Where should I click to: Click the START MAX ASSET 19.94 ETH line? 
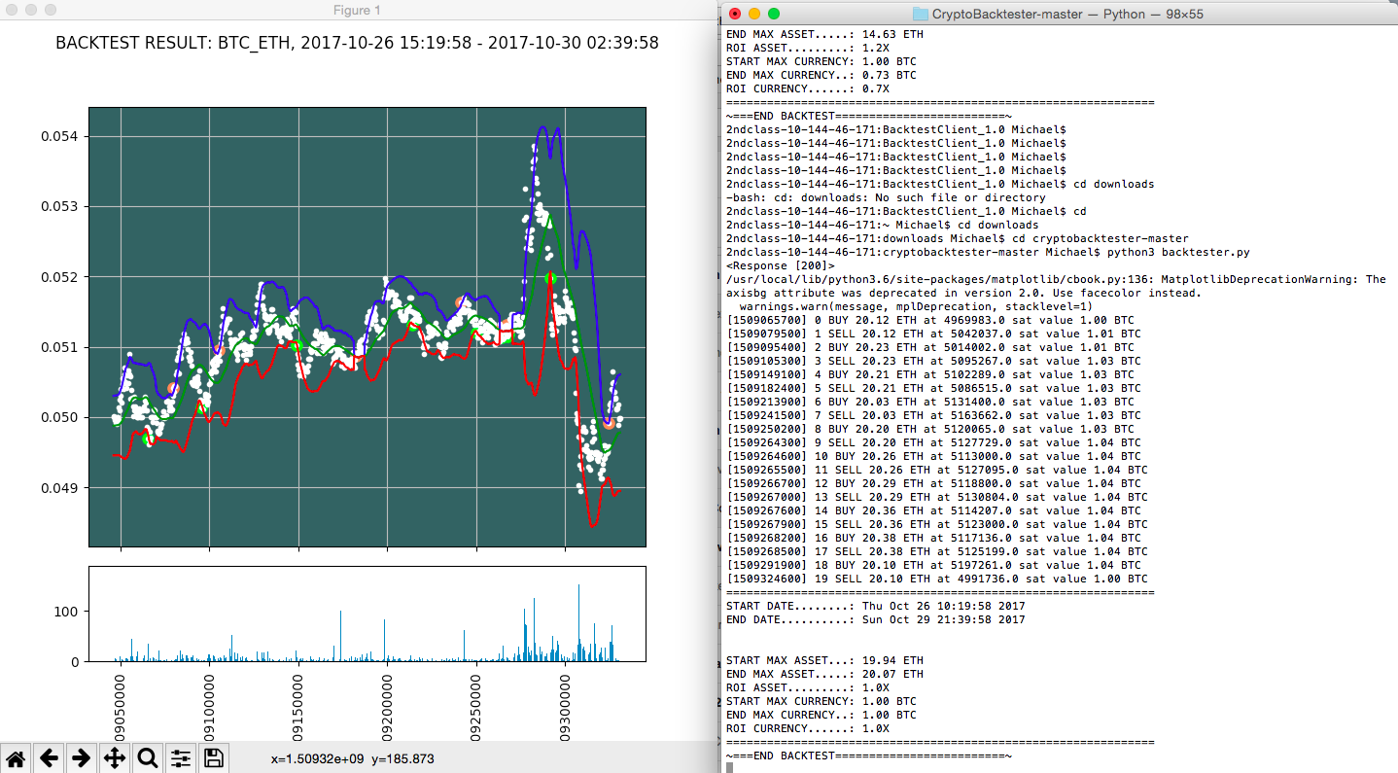824,660
